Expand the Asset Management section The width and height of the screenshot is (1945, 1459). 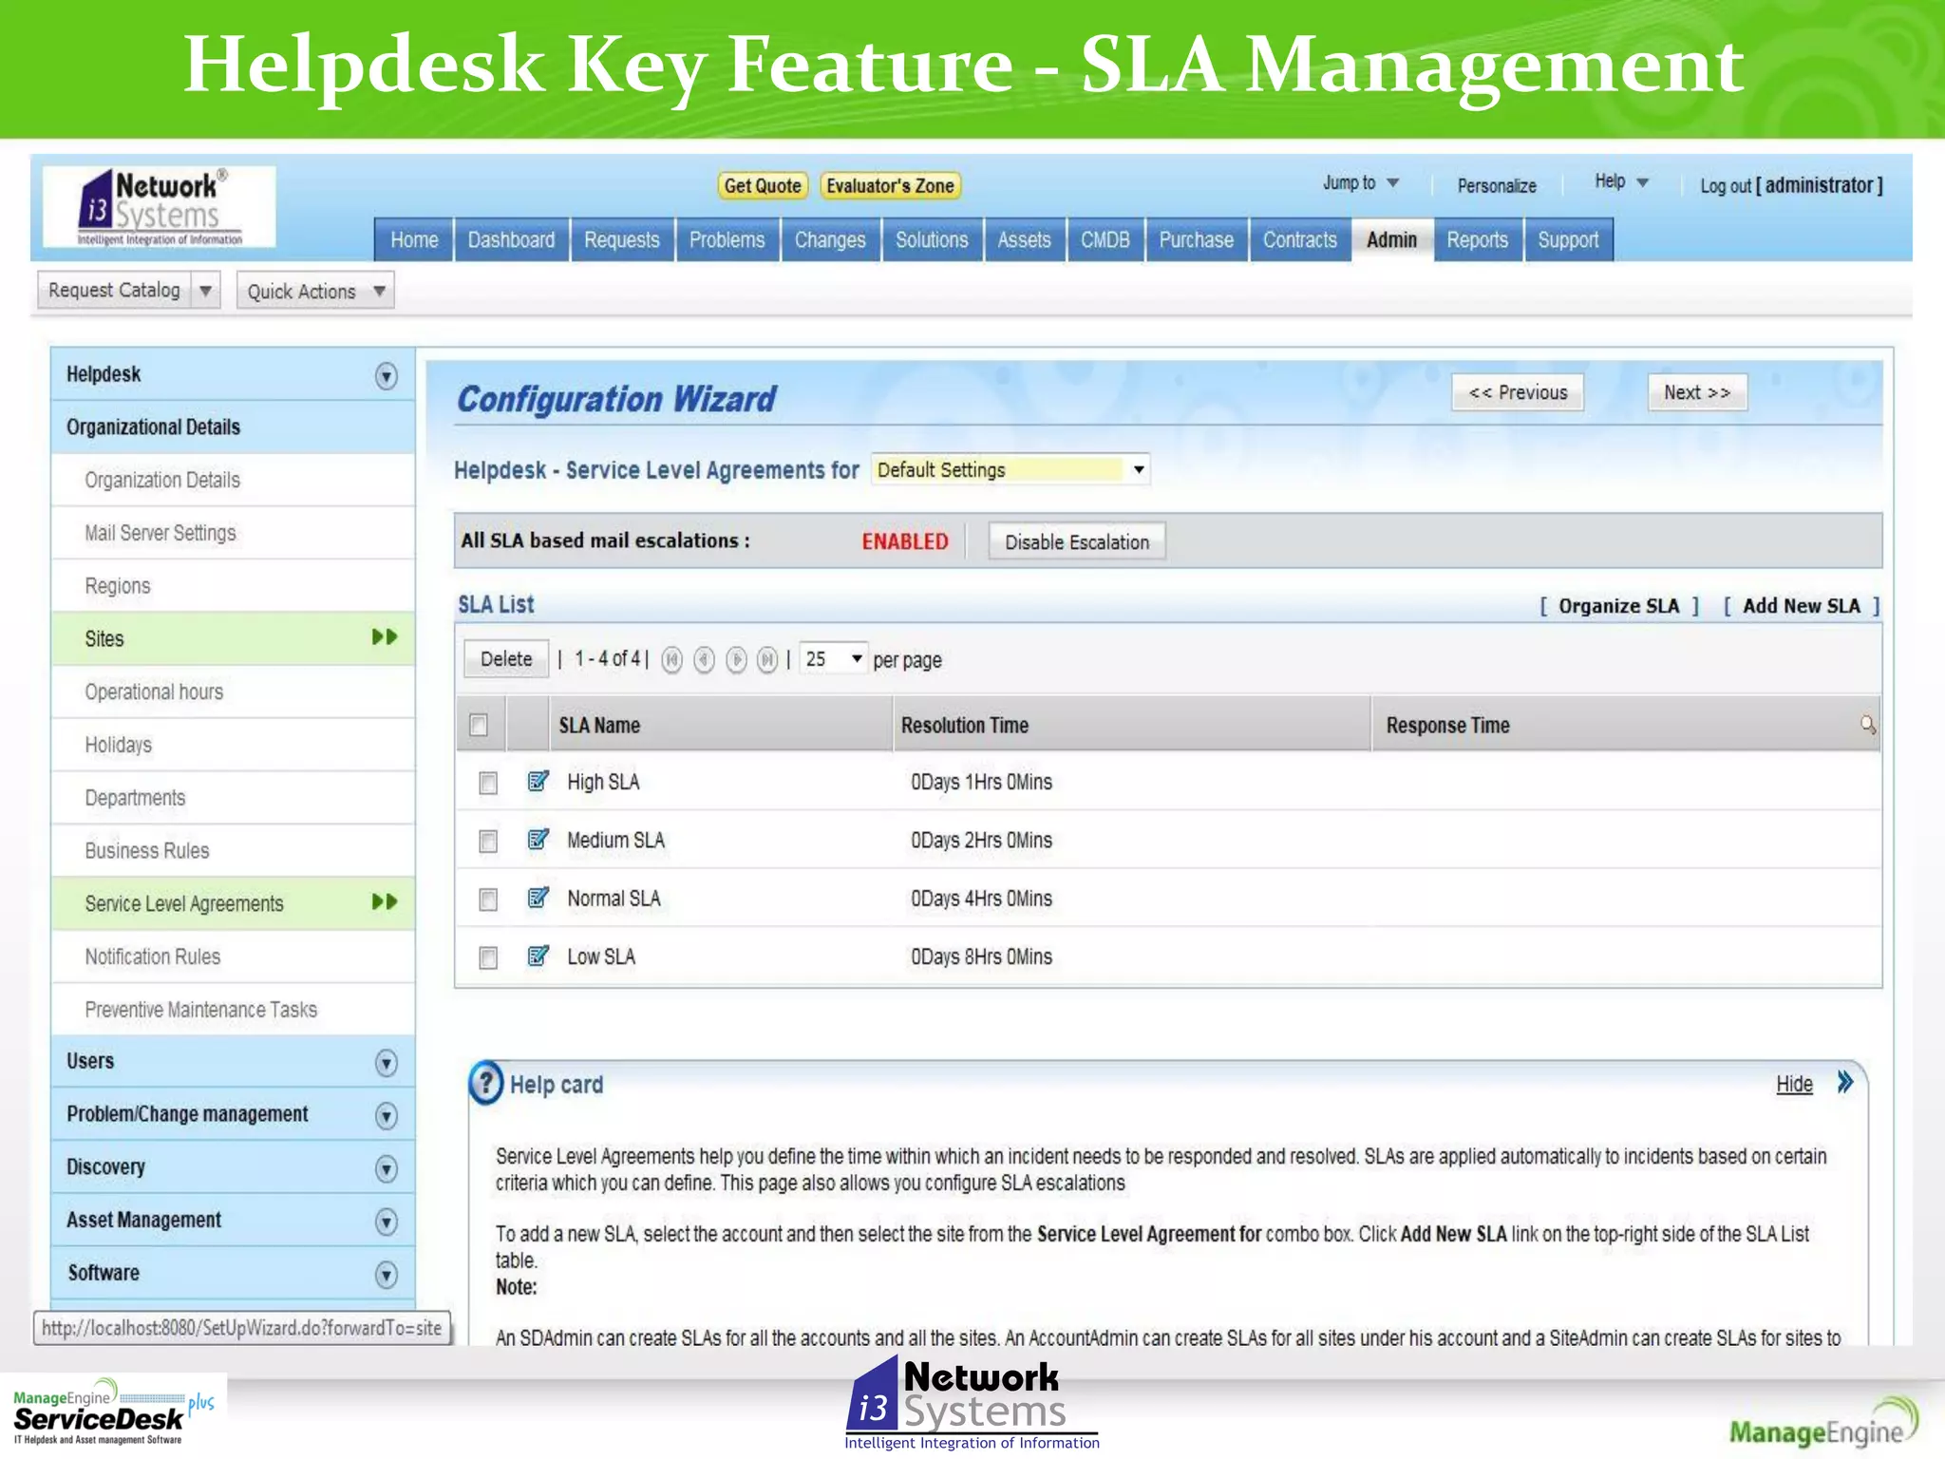[x=386, y=1222]
